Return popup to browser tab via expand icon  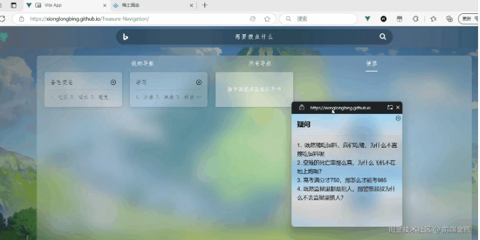[390, 108]
